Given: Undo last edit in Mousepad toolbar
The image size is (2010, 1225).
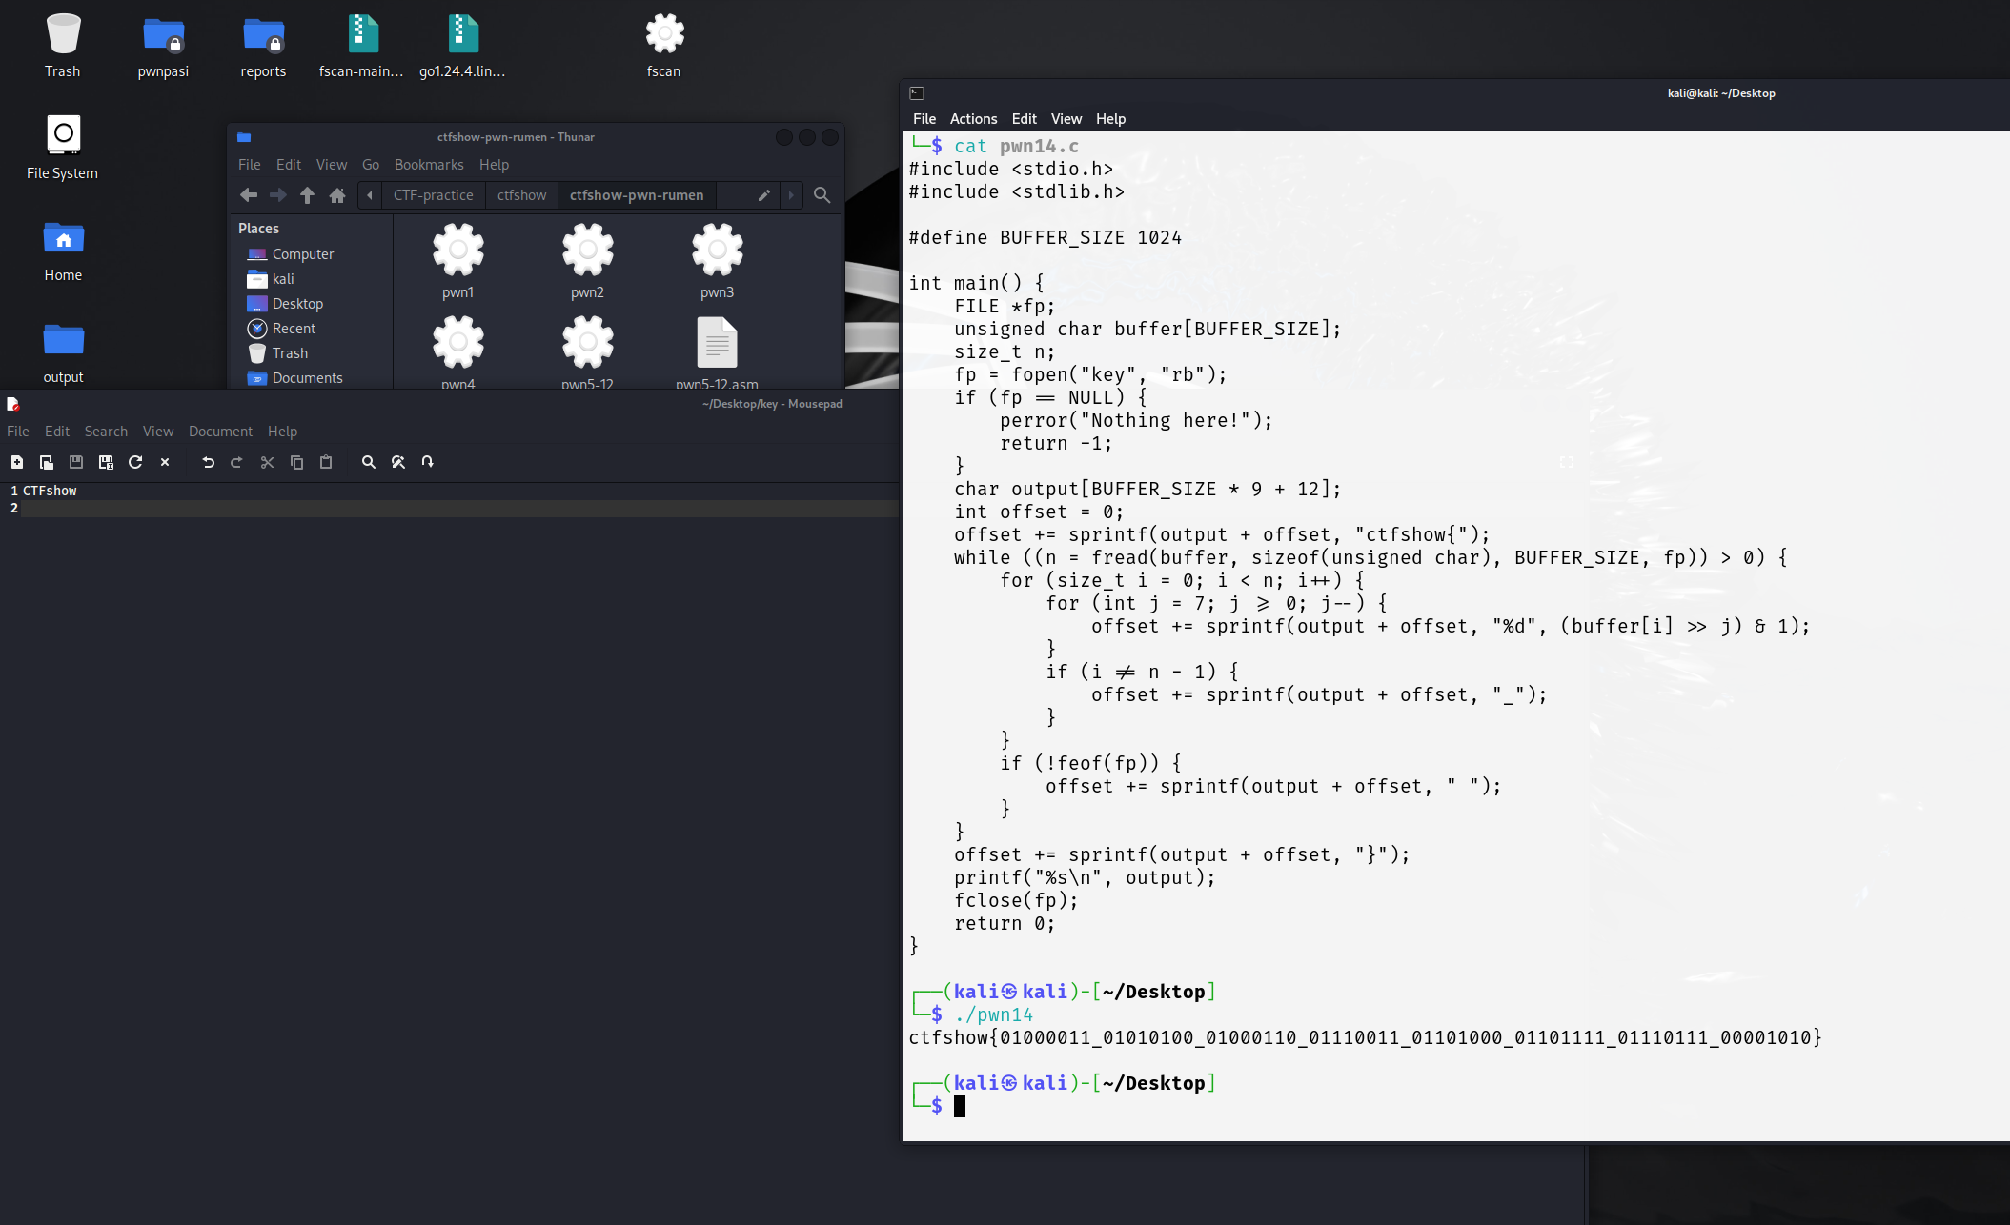Looking at the screenshot, I should coord(208,462).
